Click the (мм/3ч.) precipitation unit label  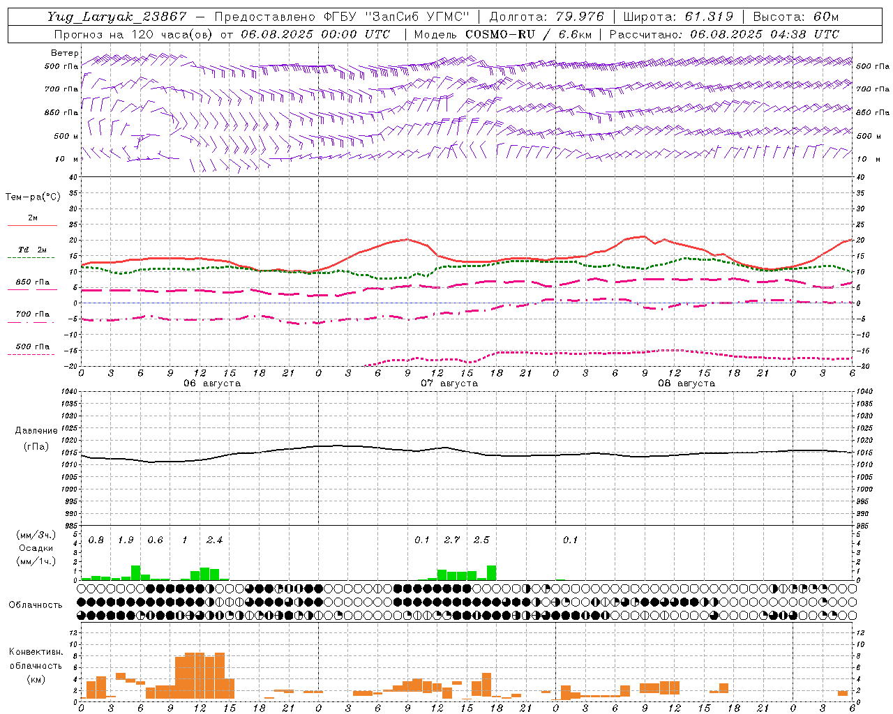click(x=36, y=535)
